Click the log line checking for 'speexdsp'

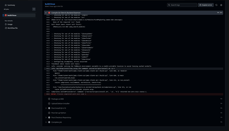click(x=70, y=55)
